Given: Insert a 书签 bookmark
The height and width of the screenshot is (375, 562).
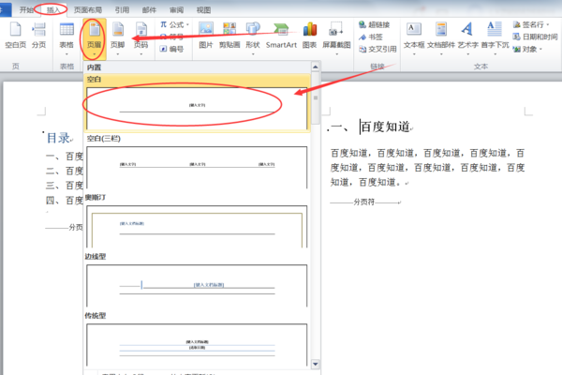Looking at the screenshot, I should (x=371, y=37).
